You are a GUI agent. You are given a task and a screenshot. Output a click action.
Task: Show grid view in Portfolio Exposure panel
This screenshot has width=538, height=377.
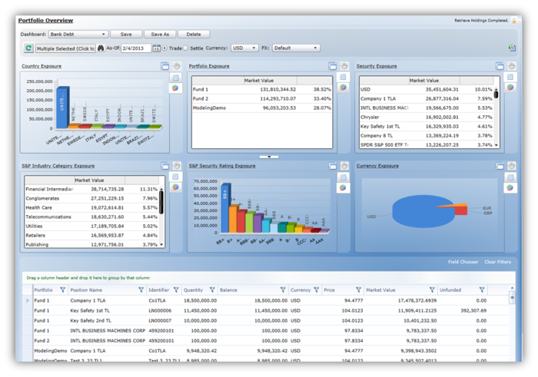[x=343, y=78]
